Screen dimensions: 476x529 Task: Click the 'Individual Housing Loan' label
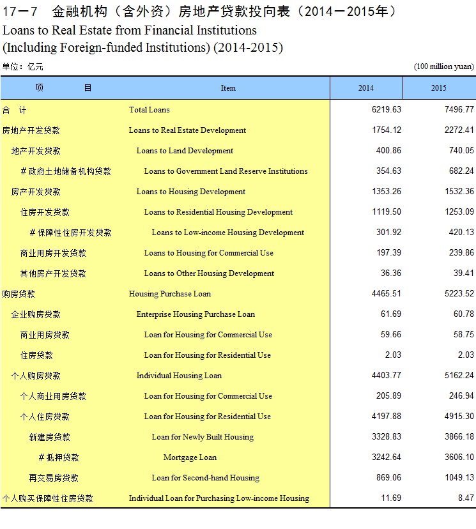[179, 376]
